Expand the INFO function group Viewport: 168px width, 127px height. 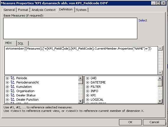(87, 91)
